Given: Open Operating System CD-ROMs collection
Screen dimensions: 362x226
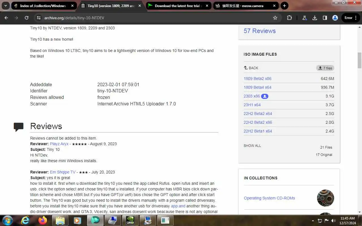Looking at the screenshot, I should (269, 198).
